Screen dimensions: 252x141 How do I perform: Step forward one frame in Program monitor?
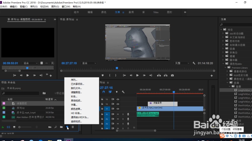(144, 75)
